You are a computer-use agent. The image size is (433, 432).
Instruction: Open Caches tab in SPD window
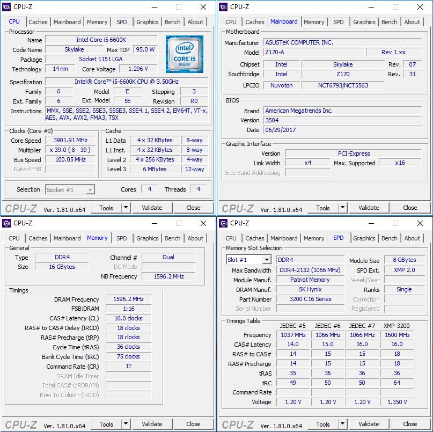coord(255,238)
